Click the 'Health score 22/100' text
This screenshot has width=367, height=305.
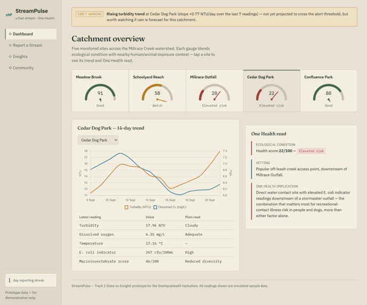pyautogui.click(x=274, y=151)
